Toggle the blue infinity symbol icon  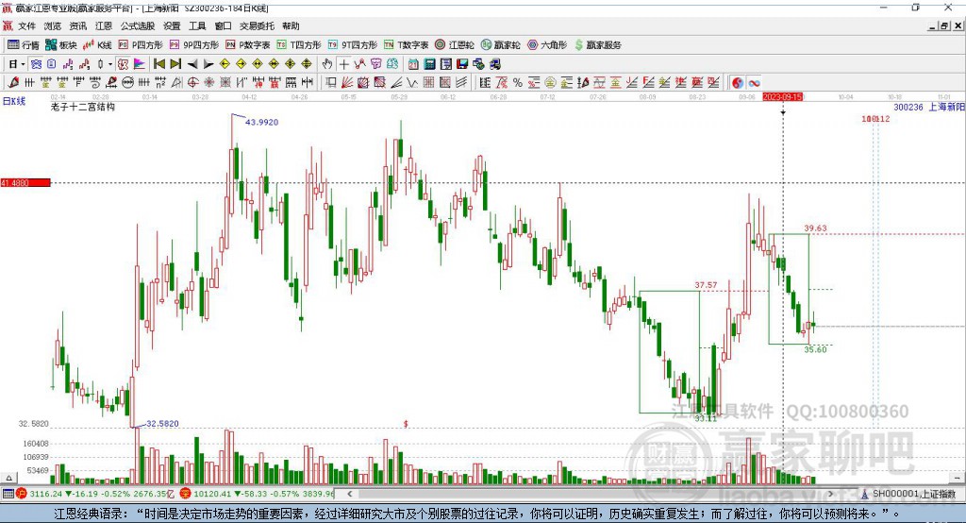click(x=754, y=82)
